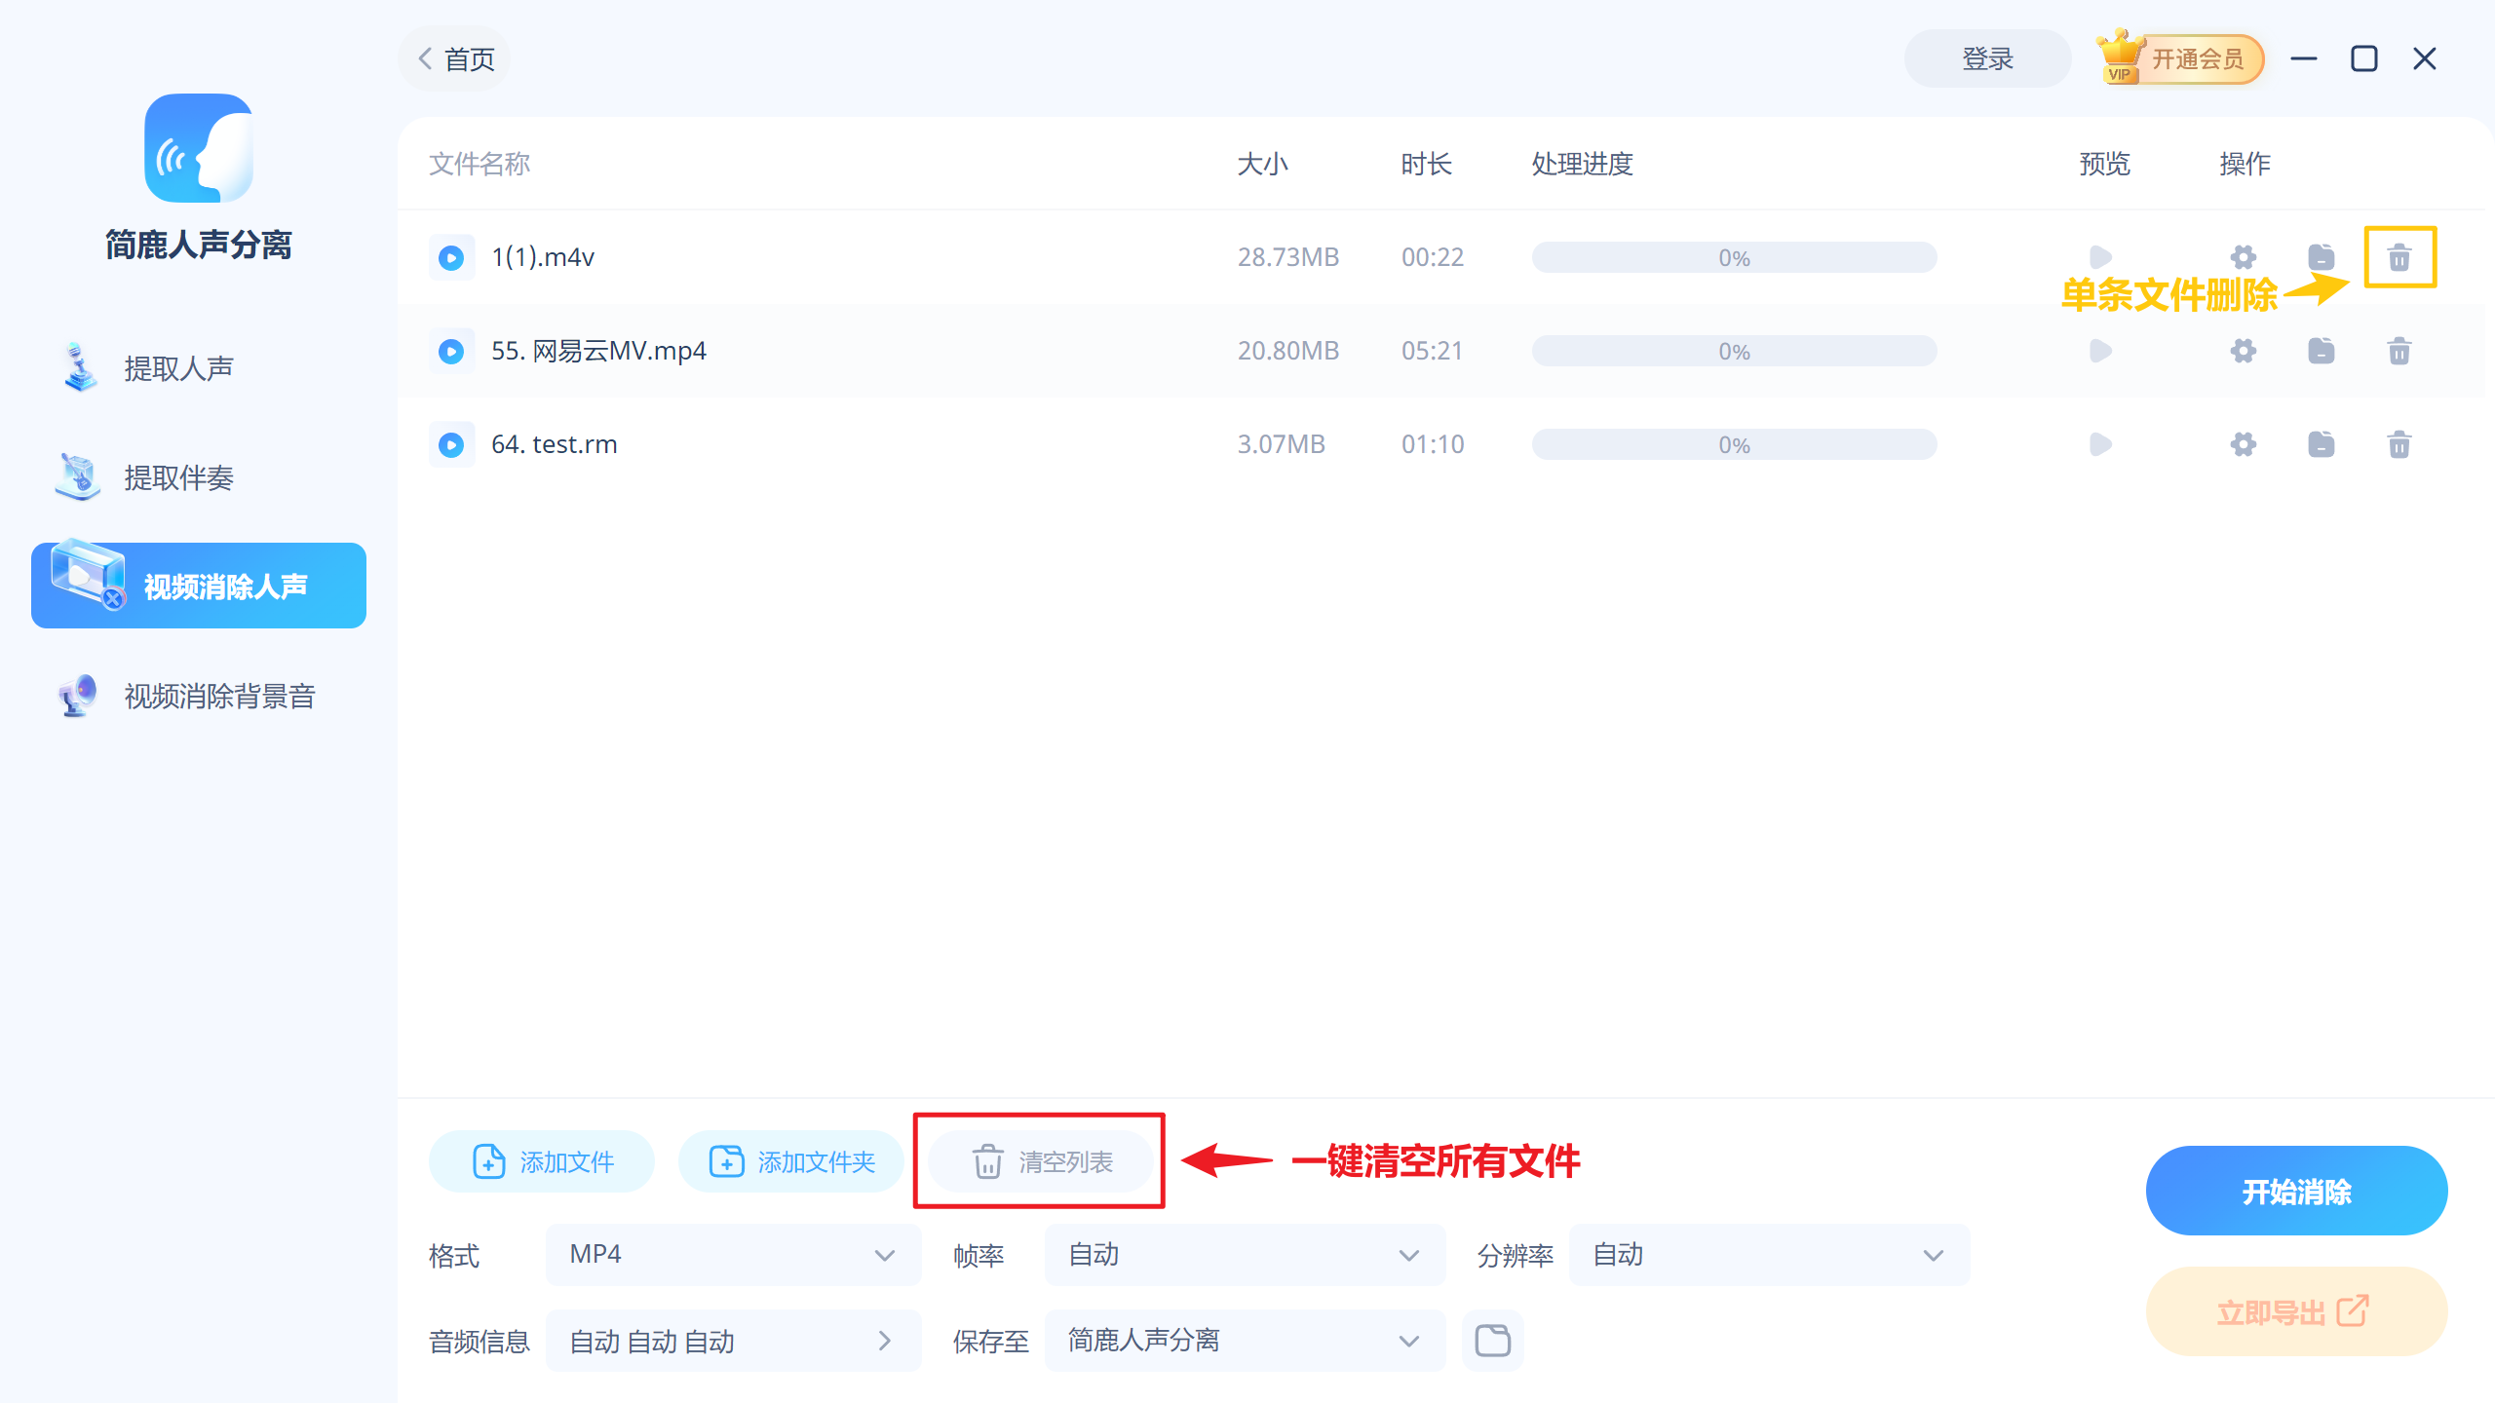Open output folder icon for 64. test.rm

point(2321,444)
